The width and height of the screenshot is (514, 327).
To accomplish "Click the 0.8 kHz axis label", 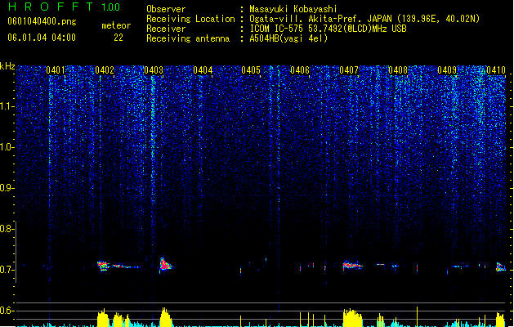I will (x=7, y=229).
